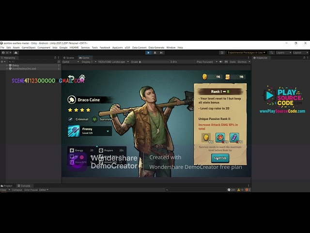310x233 pixels.
Task: Click the gold coin currency icon
Action: 204,77
